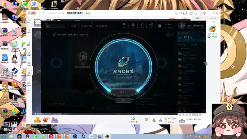Open the Home icon in Douyu sidebar
This screenshot has width=247, height=139.
click(29, 44)
